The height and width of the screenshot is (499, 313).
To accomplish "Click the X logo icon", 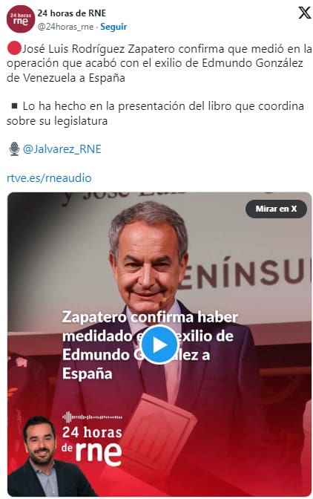I will click(x=304, y=13).
